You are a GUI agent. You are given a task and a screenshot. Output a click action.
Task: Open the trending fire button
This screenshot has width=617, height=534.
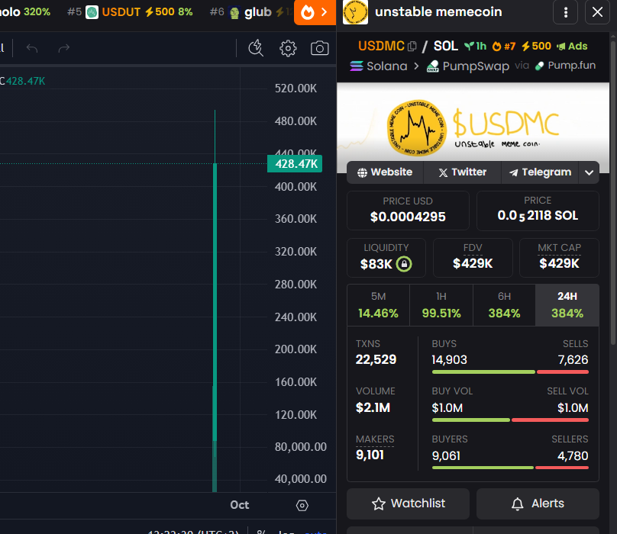[x=315, y=12]
